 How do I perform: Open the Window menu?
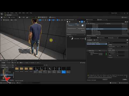tap(12, 13)
